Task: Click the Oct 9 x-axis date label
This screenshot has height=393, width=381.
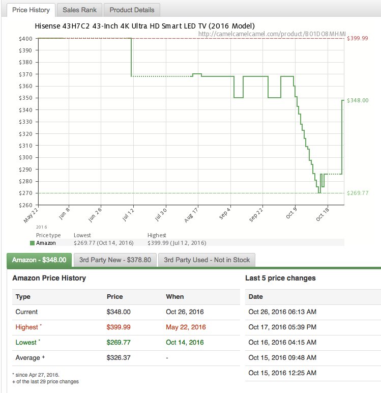Action: click(291, 213)
